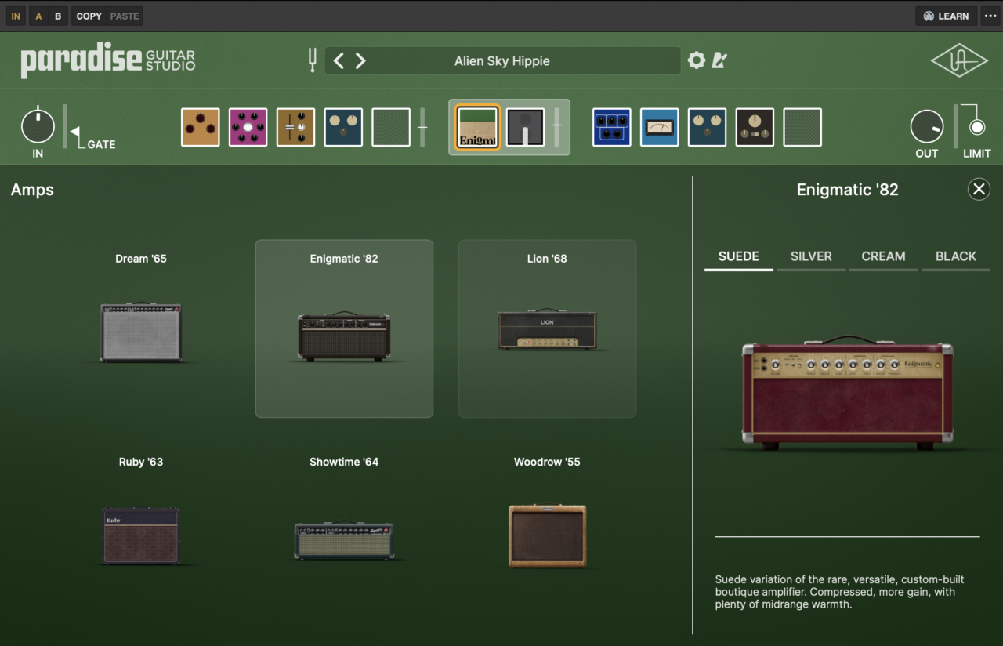Select the blue four-knob pedal slot
Viewport: 1003px width, 646px height.
tap(612, 127)
